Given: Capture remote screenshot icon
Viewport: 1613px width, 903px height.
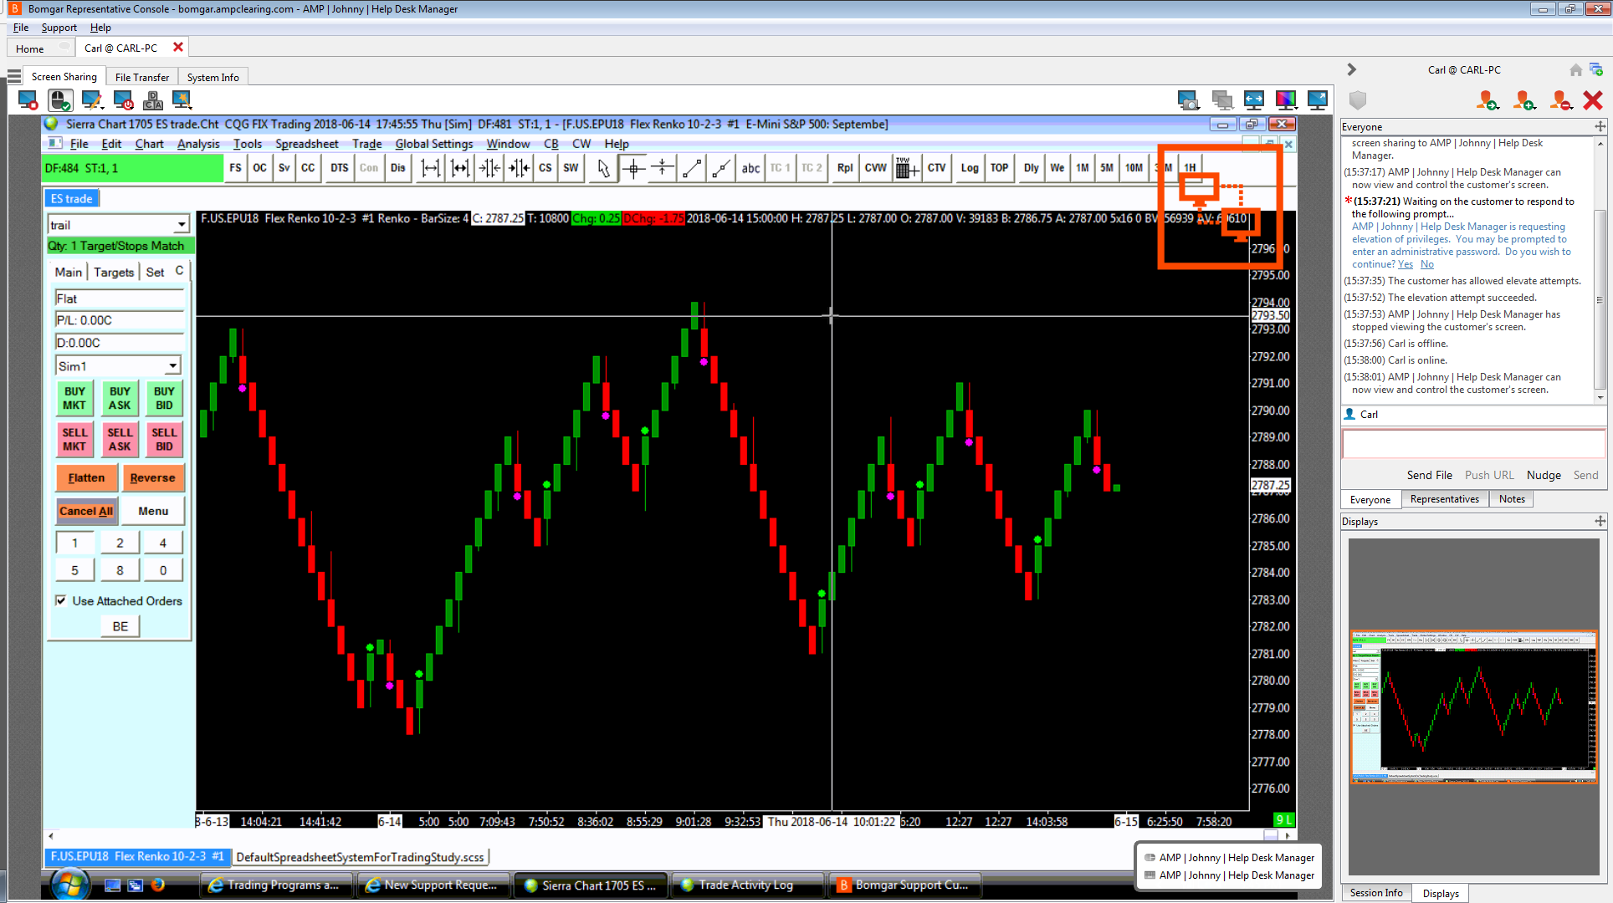Looking at the screenshot, I should tap(1188, 101).
